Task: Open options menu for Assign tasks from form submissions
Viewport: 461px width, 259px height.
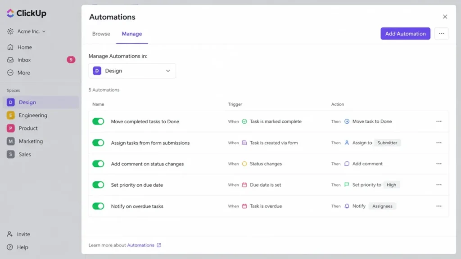Action: click(438, 143)
